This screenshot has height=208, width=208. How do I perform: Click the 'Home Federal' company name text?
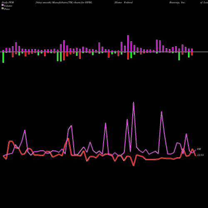click(124, 2)
